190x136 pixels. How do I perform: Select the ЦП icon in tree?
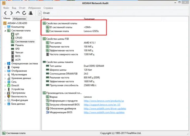[x=13, y=34]
